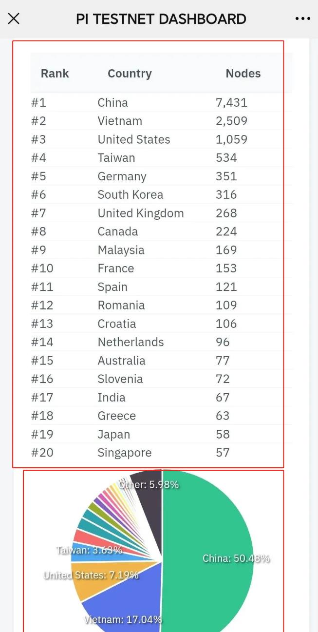Select the China row in table

(x=162, y=103)
